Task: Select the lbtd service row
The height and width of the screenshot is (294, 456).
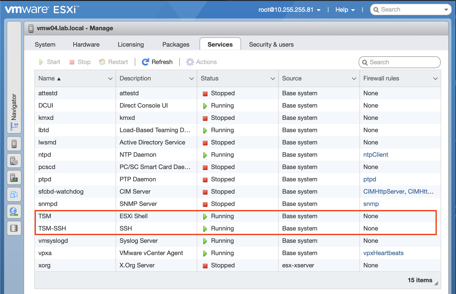Action: 238,130
